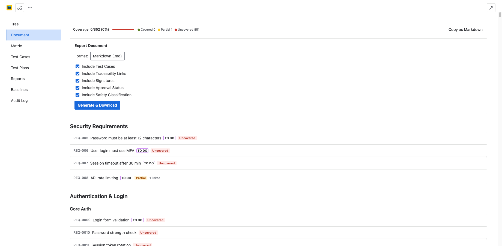This screenshot has width=502, height=246.
Task: Click the red coverage progress bar
Action: tap(123, 30)
